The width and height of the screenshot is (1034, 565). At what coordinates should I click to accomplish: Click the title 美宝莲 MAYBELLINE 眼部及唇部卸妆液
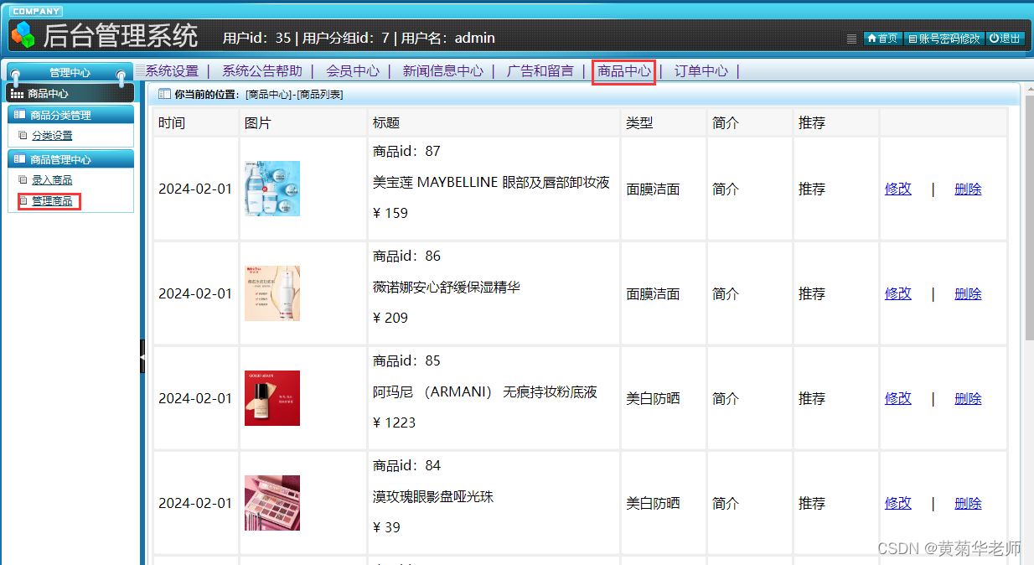point(491,182)
